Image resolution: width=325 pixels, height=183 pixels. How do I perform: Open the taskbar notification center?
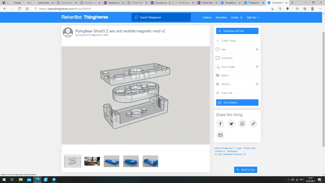[320, 180]
